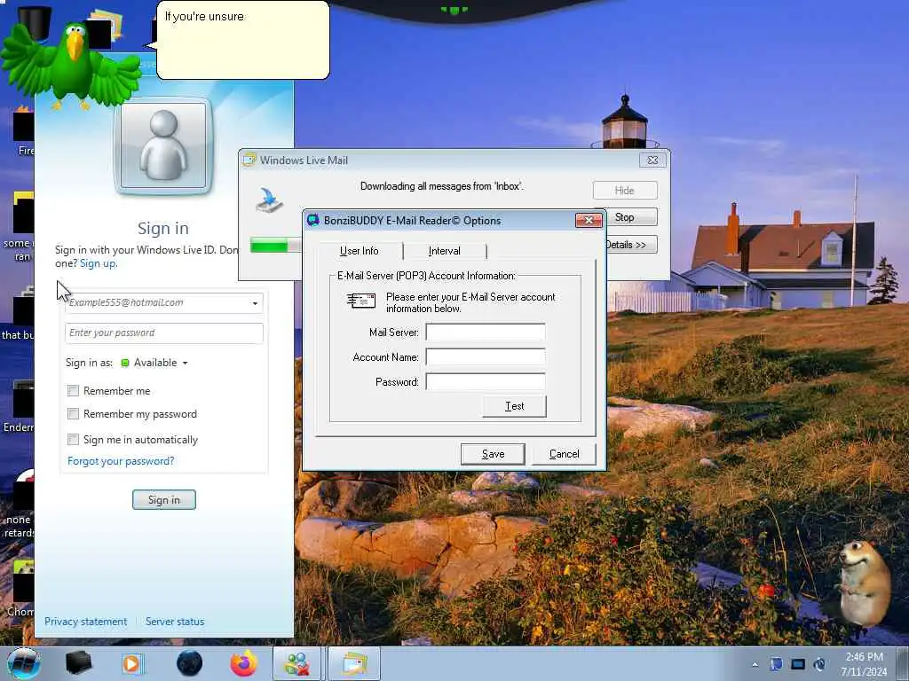Click the Sign up link
The width and height of the screenshot is (909, 681).
coord(98,263)
